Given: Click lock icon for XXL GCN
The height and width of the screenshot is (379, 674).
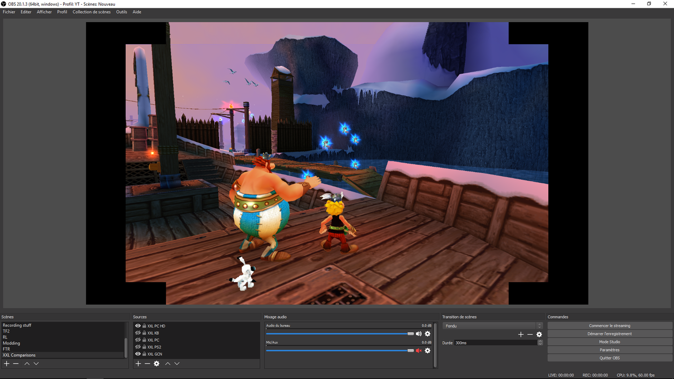Looking at the screenshot, I should (x=144, y=354).
